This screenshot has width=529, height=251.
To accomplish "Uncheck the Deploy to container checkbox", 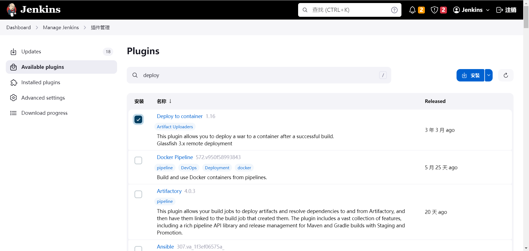I will pyautogui.click(x=138, y=119).
